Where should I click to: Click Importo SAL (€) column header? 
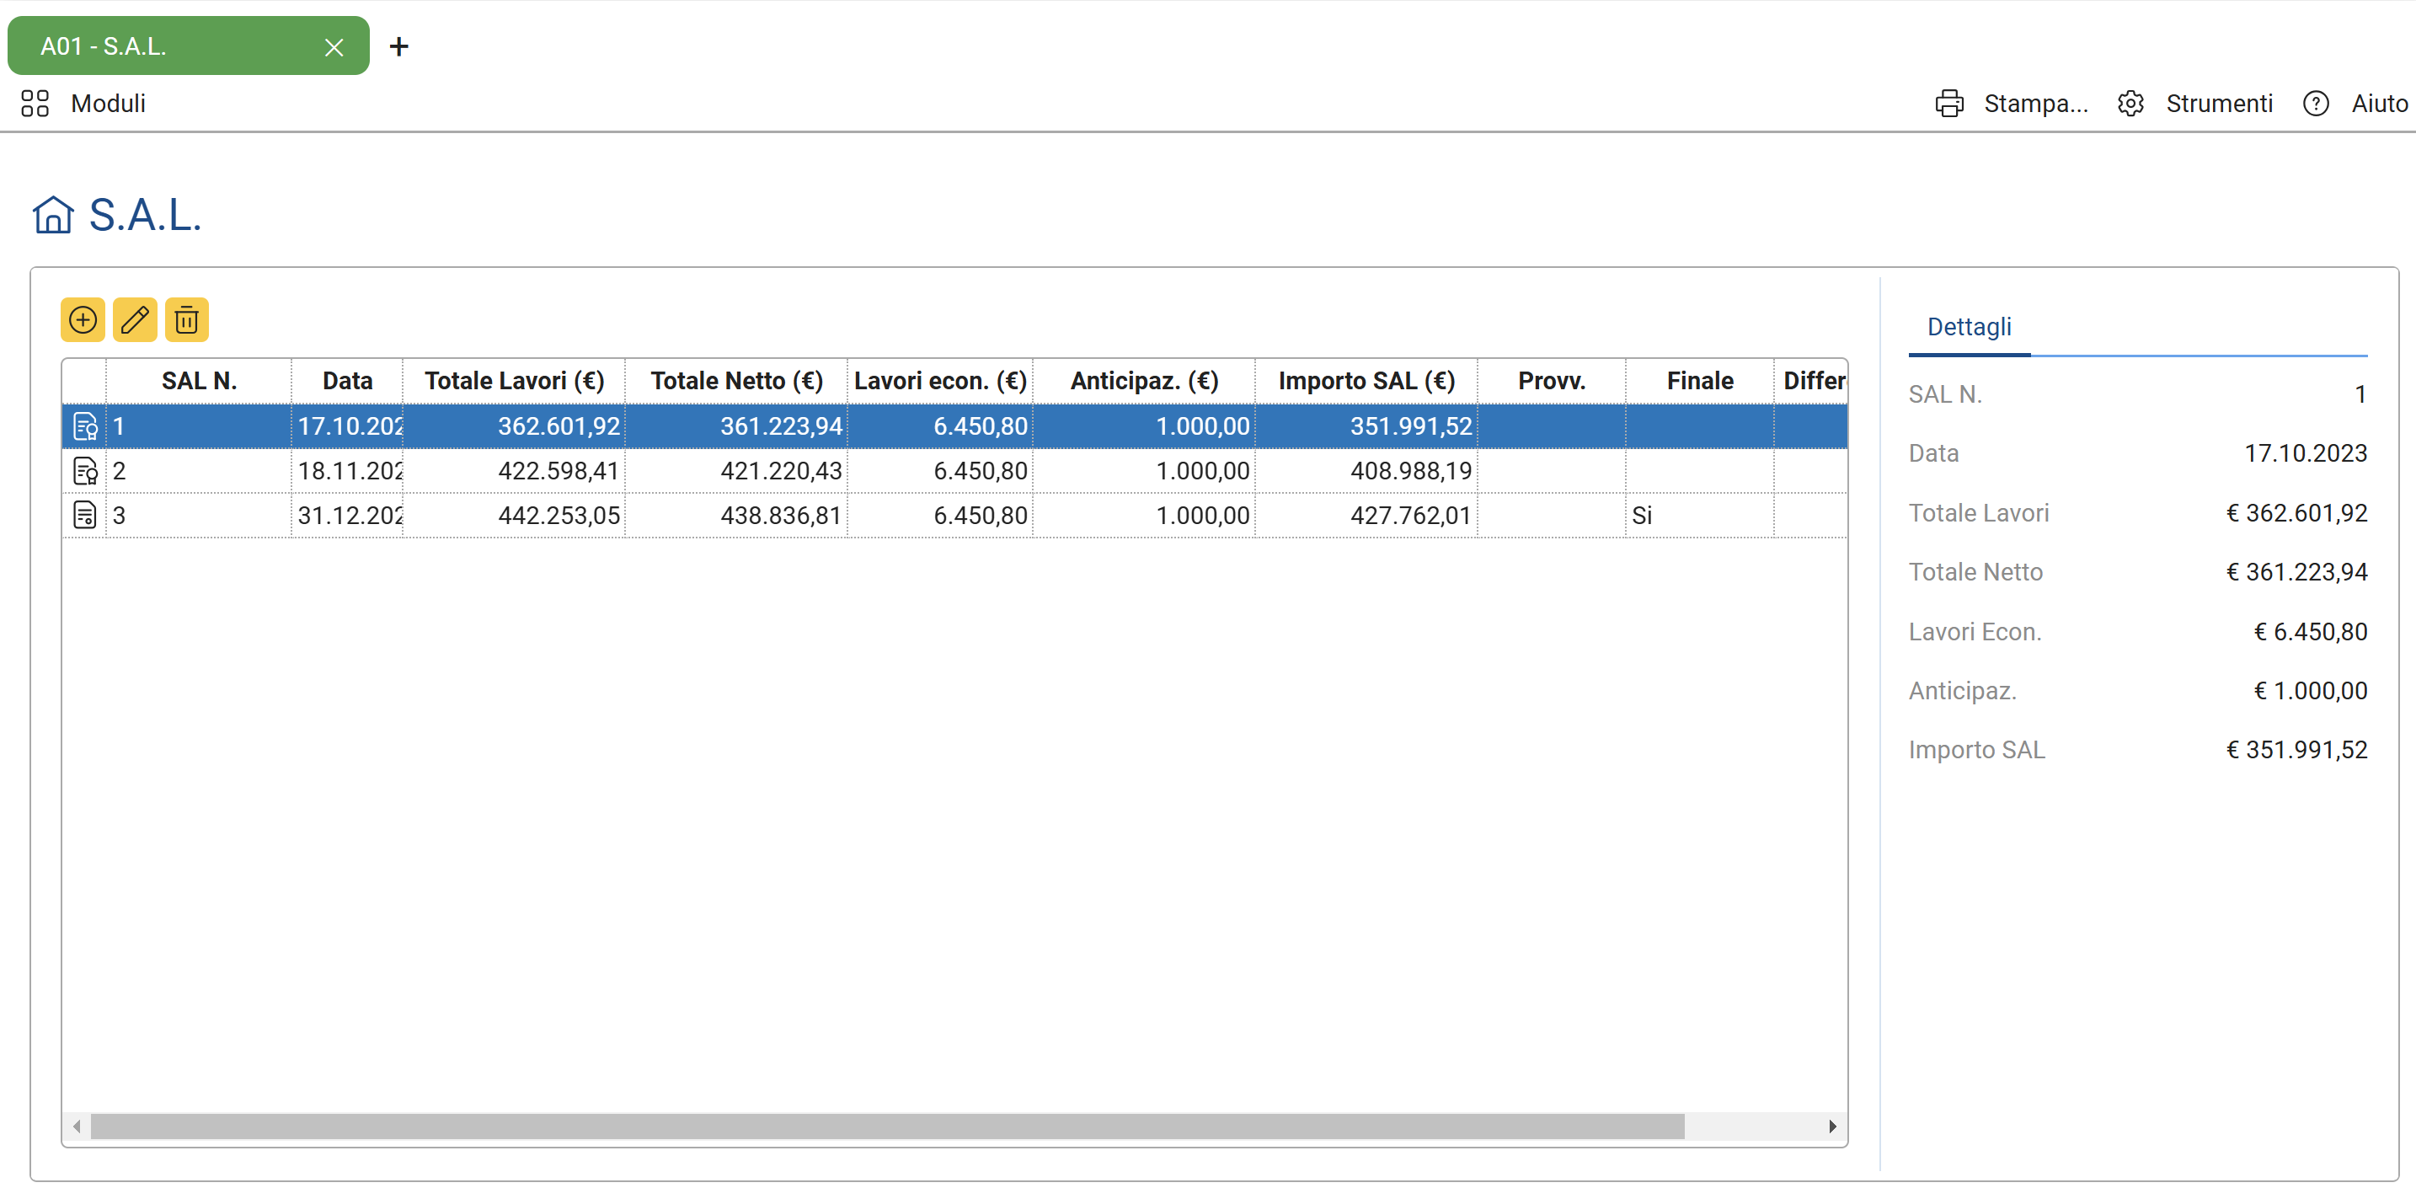tap(1366, 381)
